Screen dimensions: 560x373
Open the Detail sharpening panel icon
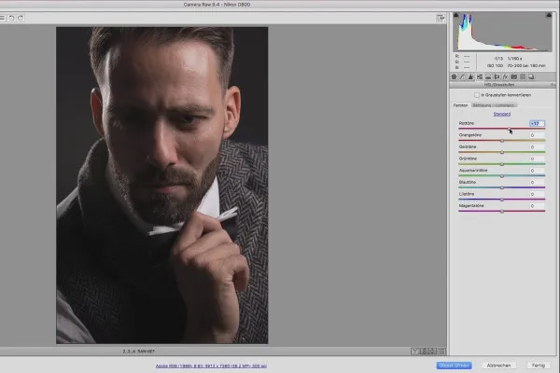click(x=471, y=76)
